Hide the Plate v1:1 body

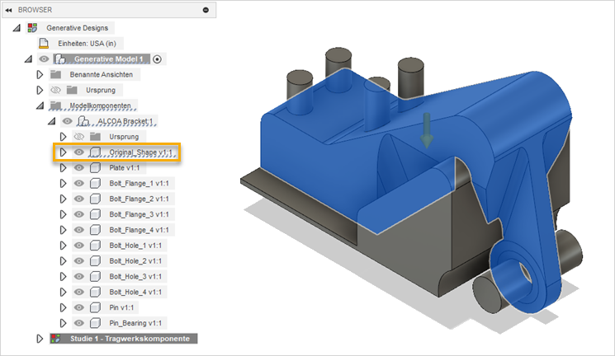click(79, 168)
